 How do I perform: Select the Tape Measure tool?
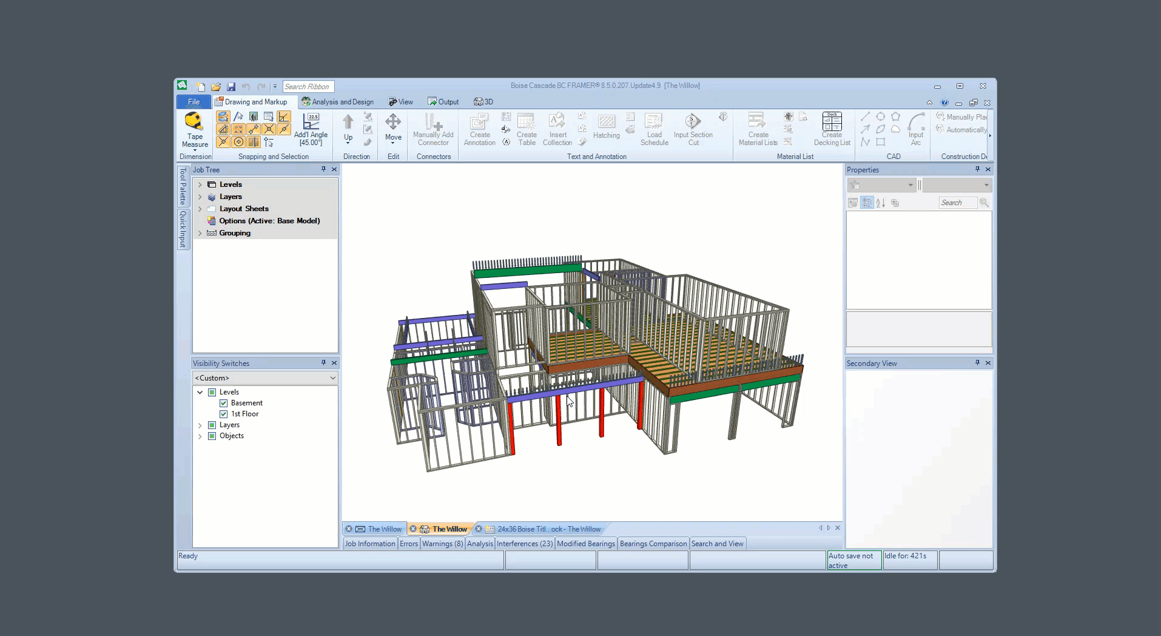click(195, 122)
